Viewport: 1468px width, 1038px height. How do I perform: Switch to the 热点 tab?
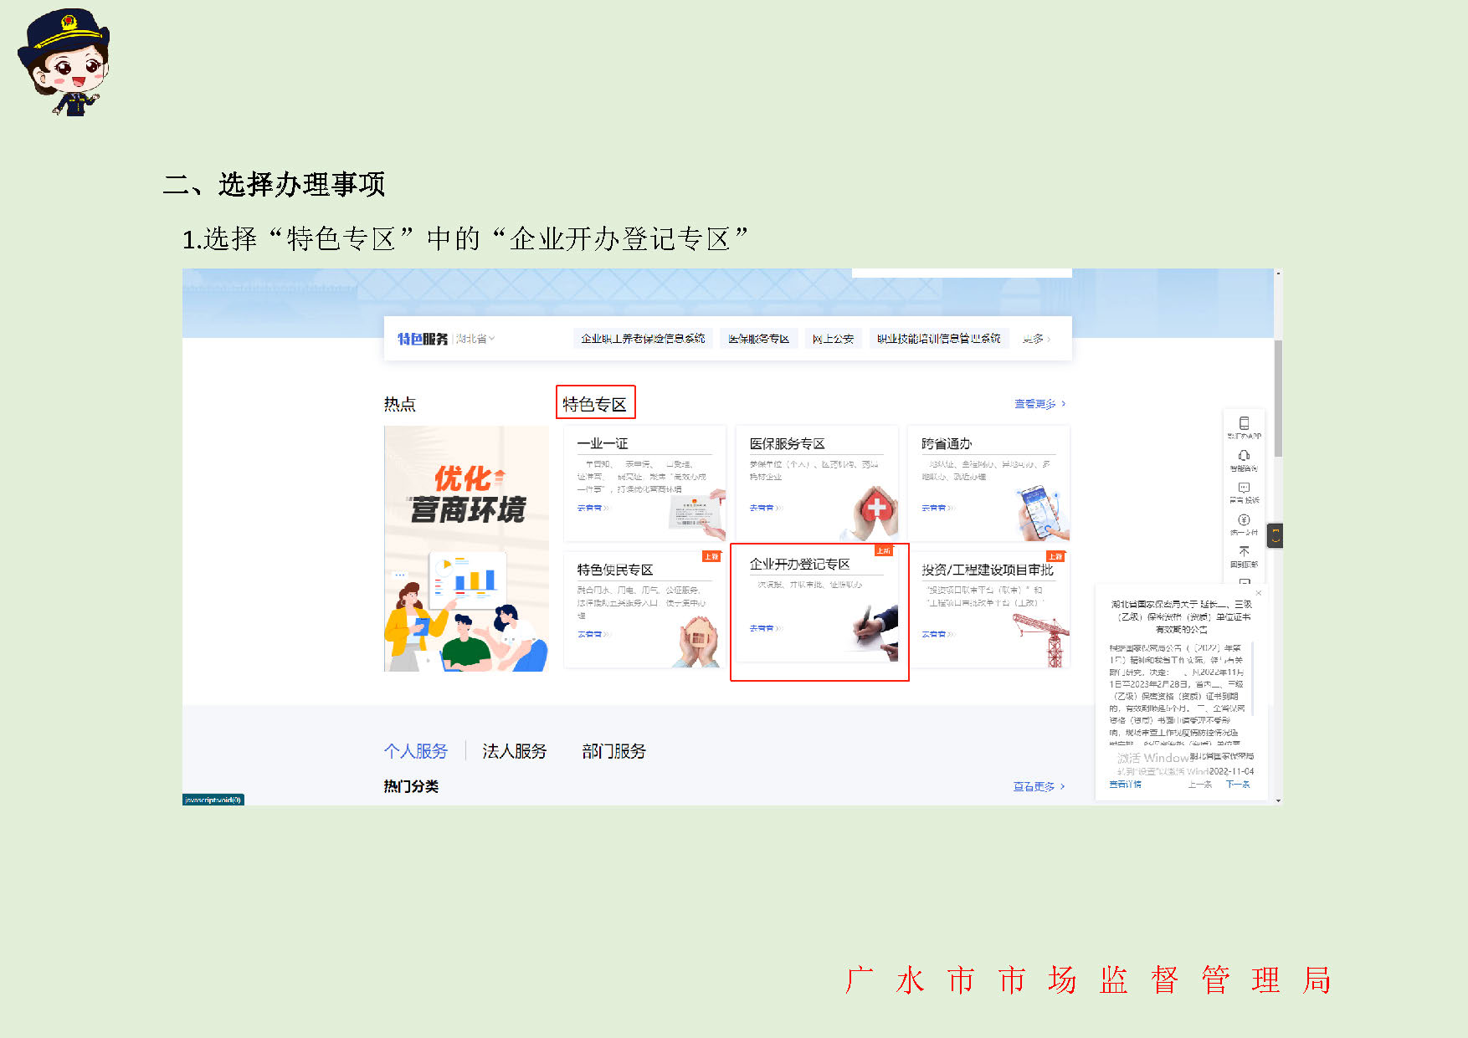point(400,405)
